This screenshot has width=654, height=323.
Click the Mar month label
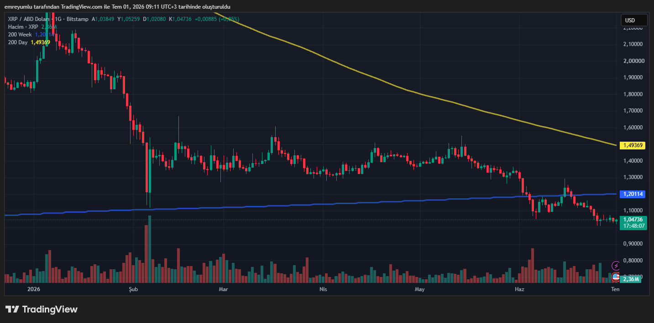click(x=223, y=289)
